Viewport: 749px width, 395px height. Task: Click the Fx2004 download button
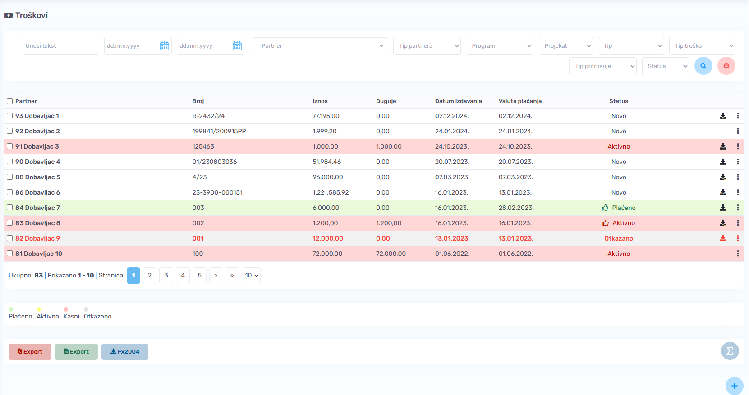coord(125,351)
